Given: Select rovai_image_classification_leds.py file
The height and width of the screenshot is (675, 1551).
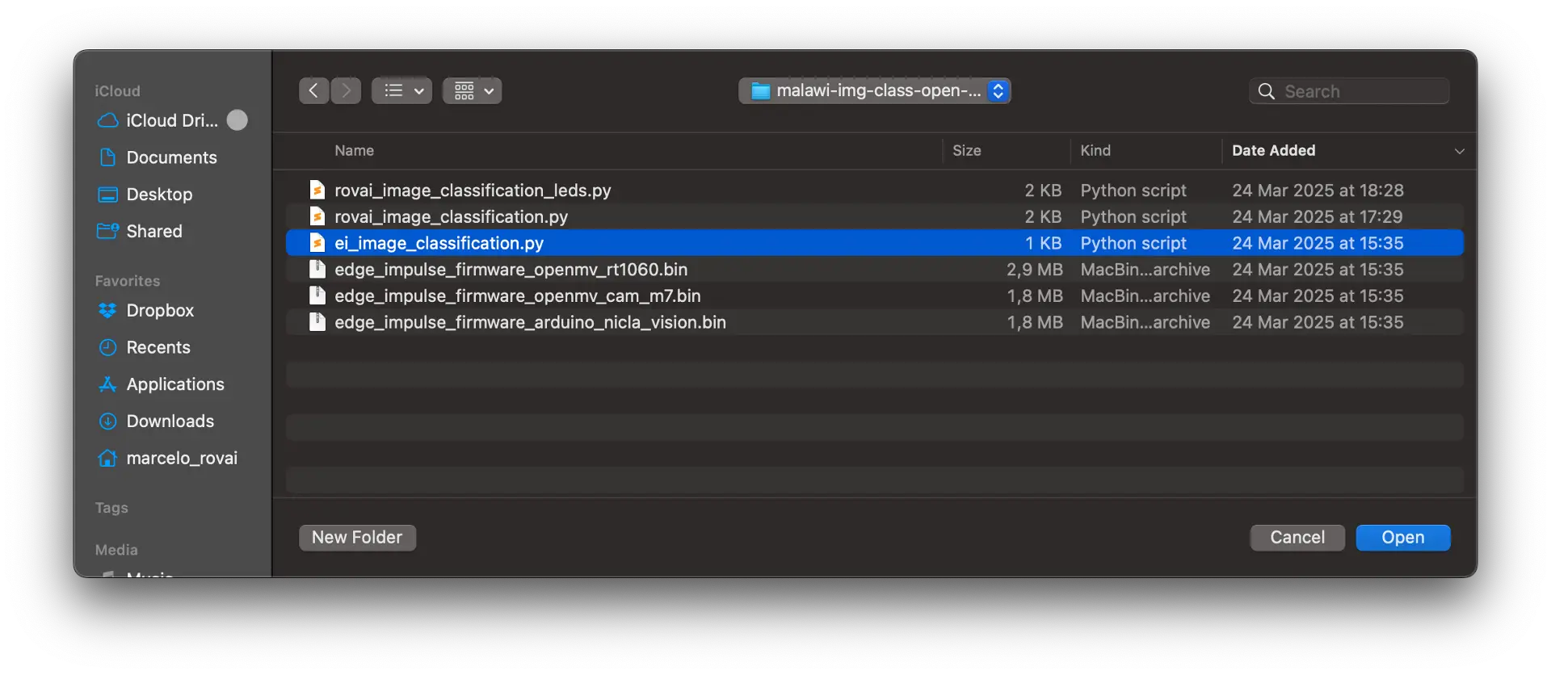Looking at the screenshot, I should [x=473, y=191].
